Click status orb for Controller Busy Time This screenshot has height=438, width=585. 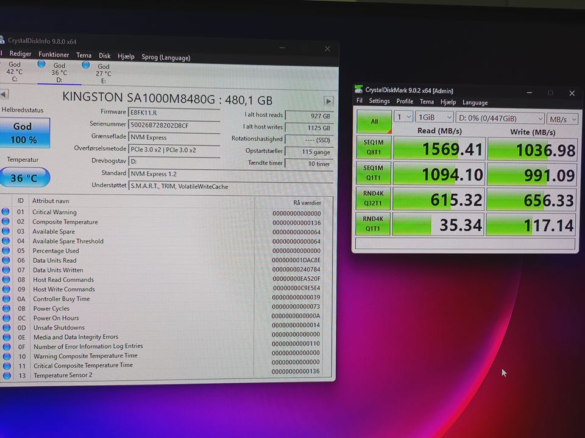(6, 299)
